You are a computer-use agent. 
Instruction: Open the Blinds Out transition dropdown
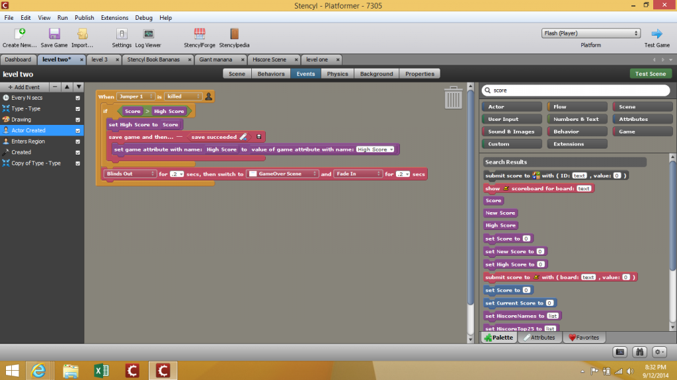[130, 174]
